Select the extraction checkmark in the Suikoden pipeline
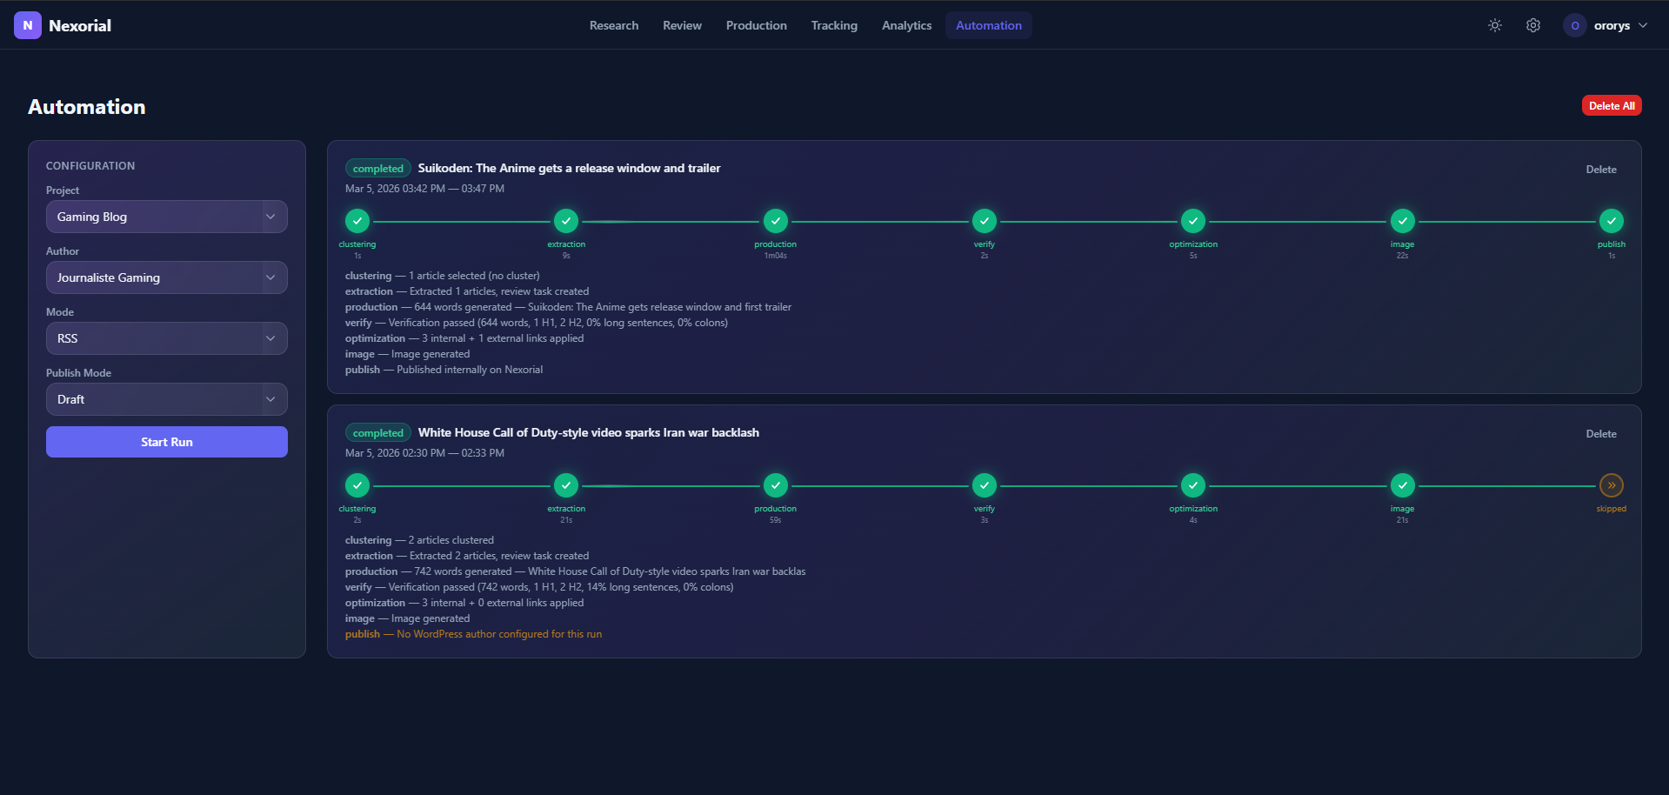The height and width of the screenshot is (795, 1669). [565, 220]
